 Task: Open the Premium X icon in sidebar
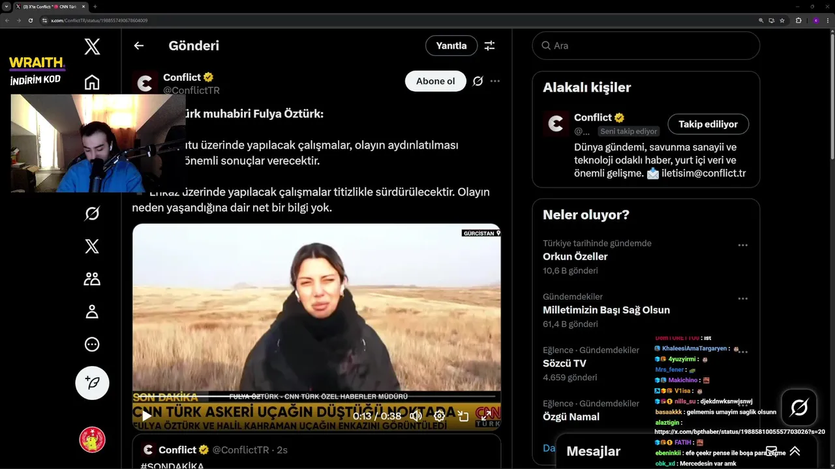coord(92,246)
